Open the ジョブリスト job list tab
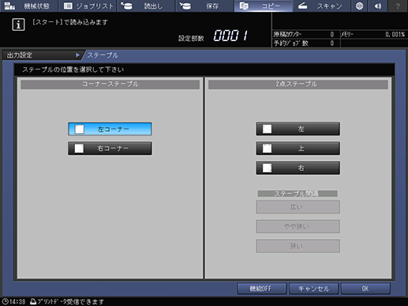The image size is (408, 306). [x=88, y=6]
